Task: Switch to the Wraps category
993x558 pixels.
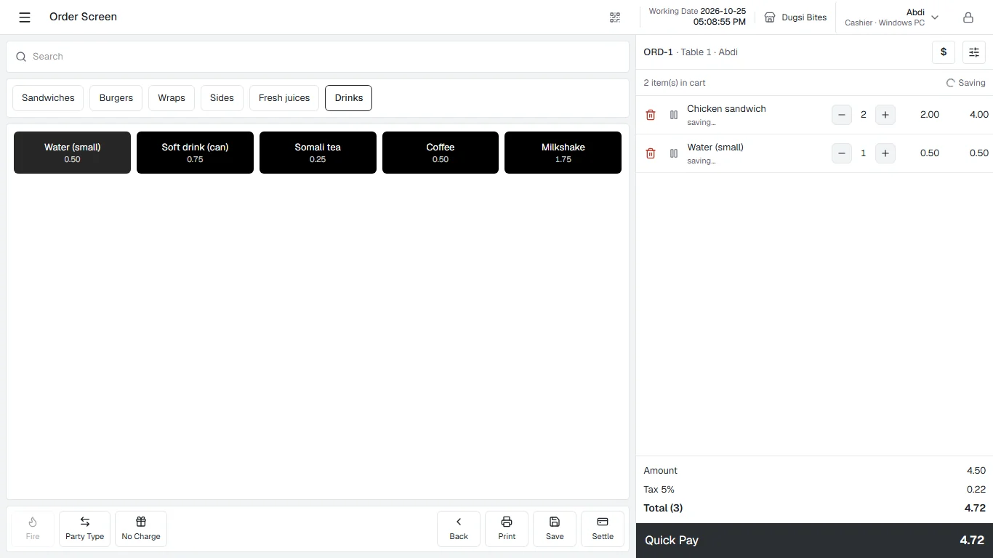Action: coord(172,98)
